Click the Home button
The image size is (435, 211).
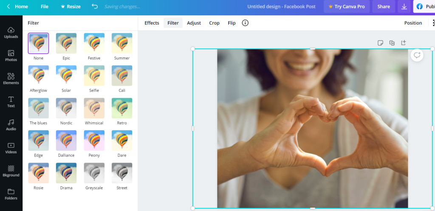click(21, 6)
